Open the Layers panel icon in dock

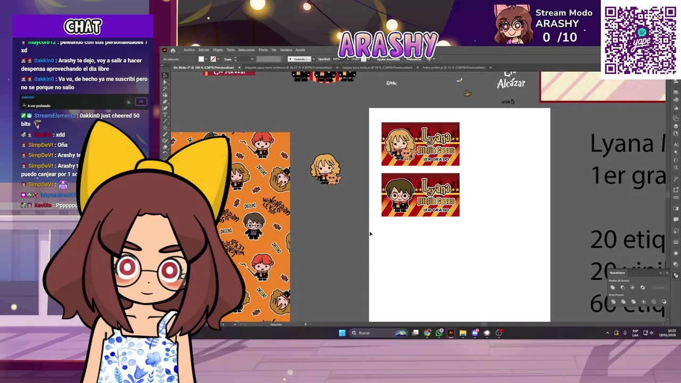pos(676,126)
